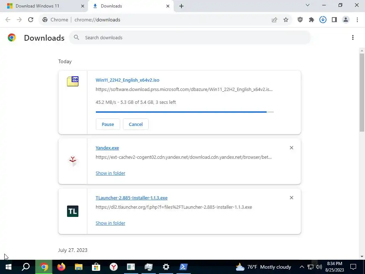This screenshot has width=365, height=274.
Task: Open the profile avatar icon
Action: pos(346,20)
